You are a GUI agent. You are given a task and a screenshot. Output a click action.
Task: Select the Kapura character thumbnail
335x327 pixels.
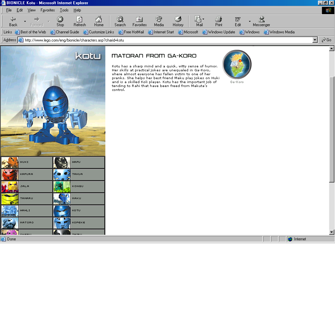(x=10, y=175)
